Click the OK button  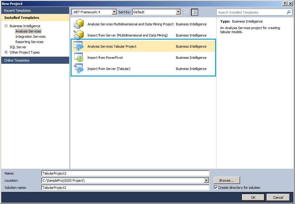pos(253,197)
